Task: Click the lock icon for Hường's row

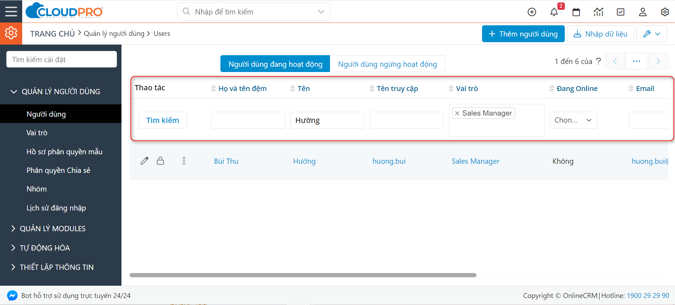Action: 161,161
